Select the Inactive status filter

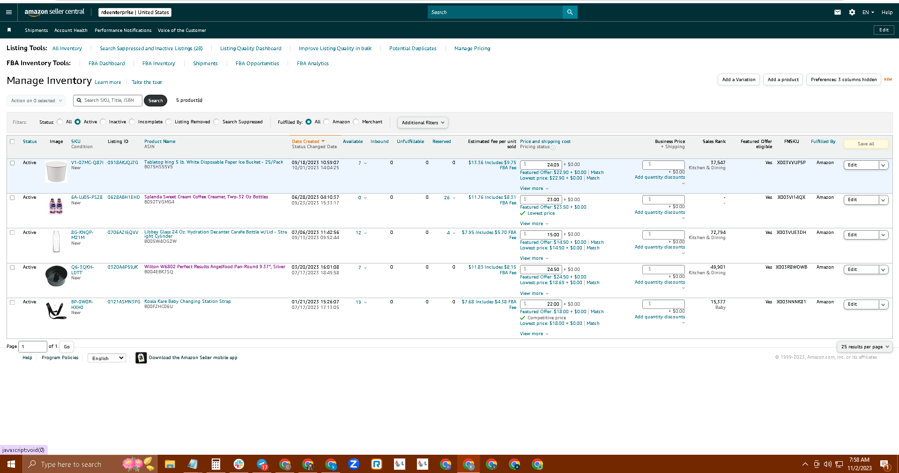[x=103, y=122]
